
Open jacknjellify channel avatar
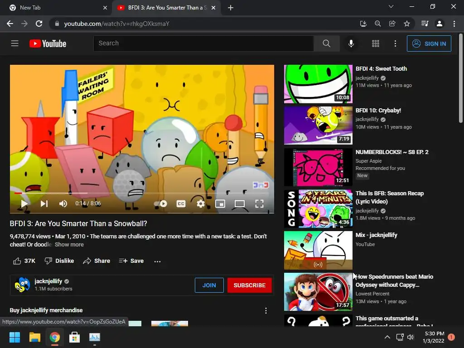tap(23, 285)
